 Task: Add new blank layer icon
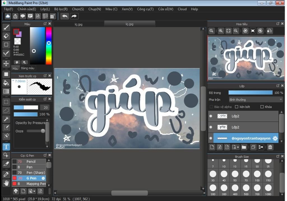tap(212, 147)
